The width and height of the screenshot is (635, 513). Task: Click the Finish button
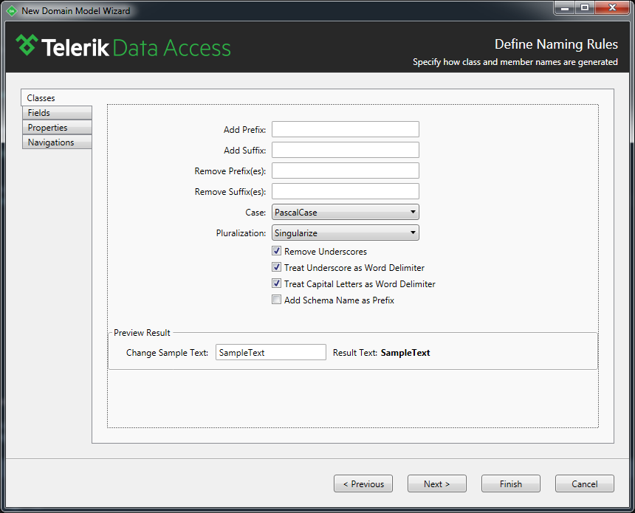[x=511, y=483]
